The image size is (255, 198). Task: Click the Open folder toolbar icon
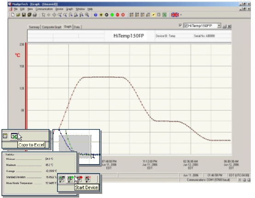[x=18, y=15]
